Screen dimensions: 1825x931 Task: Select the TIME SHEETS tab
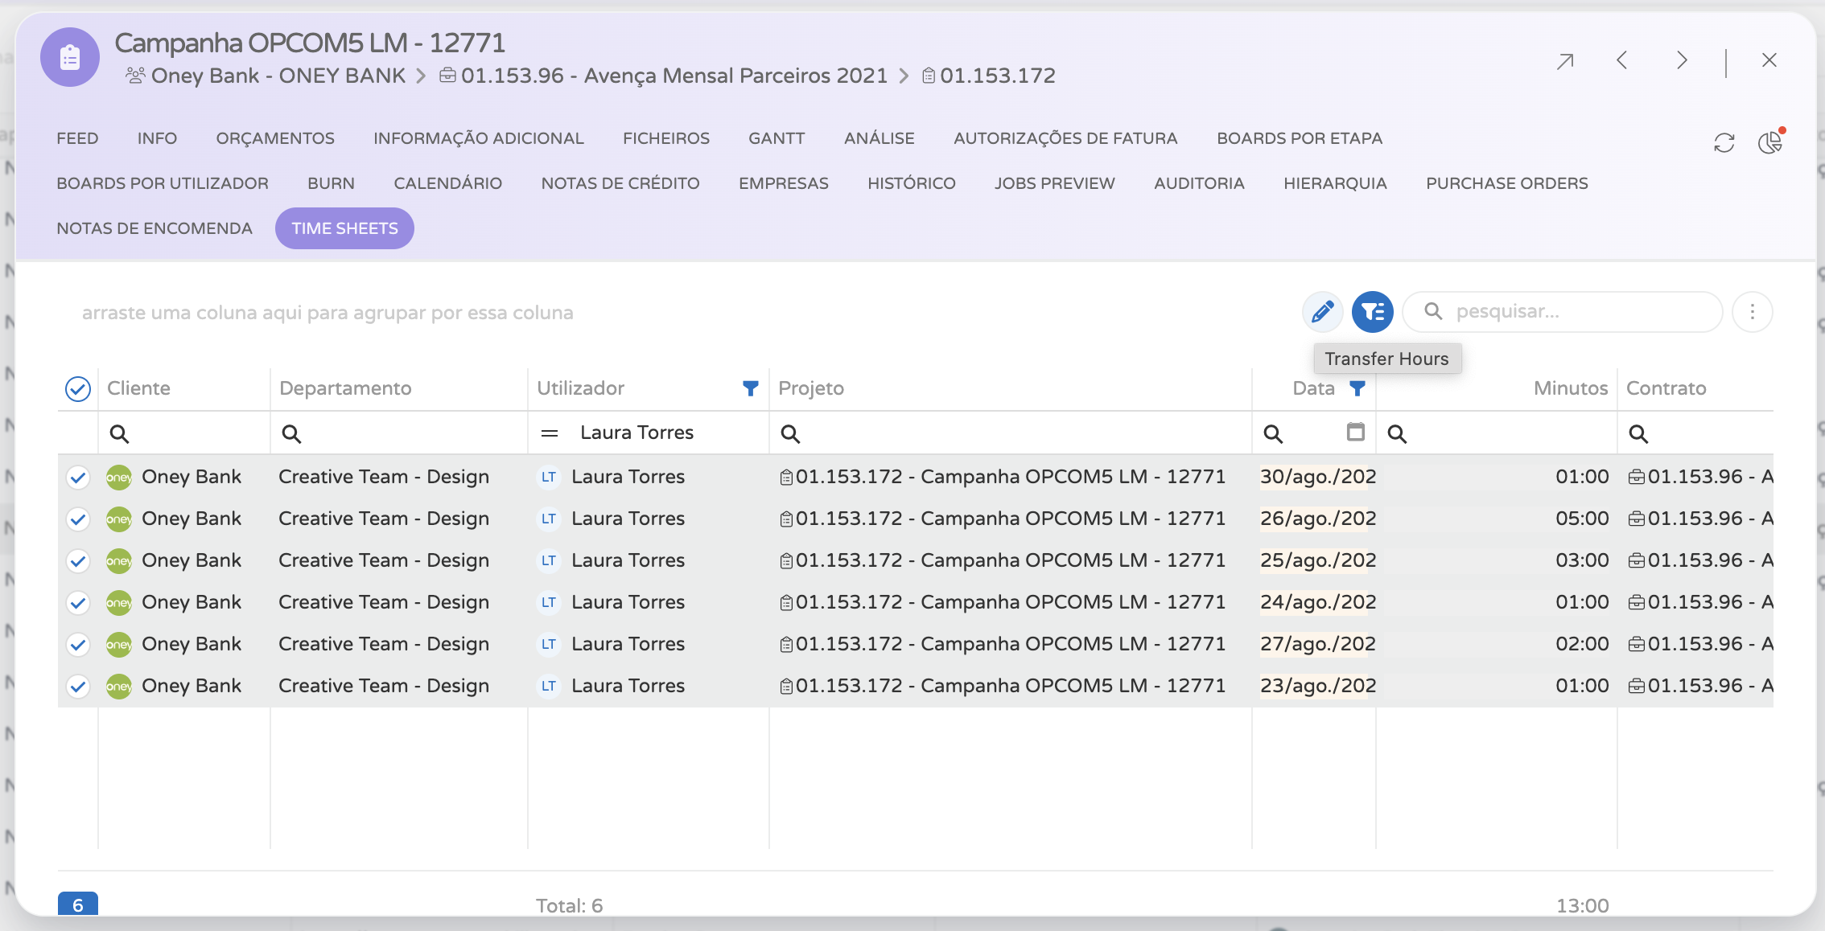344,228
